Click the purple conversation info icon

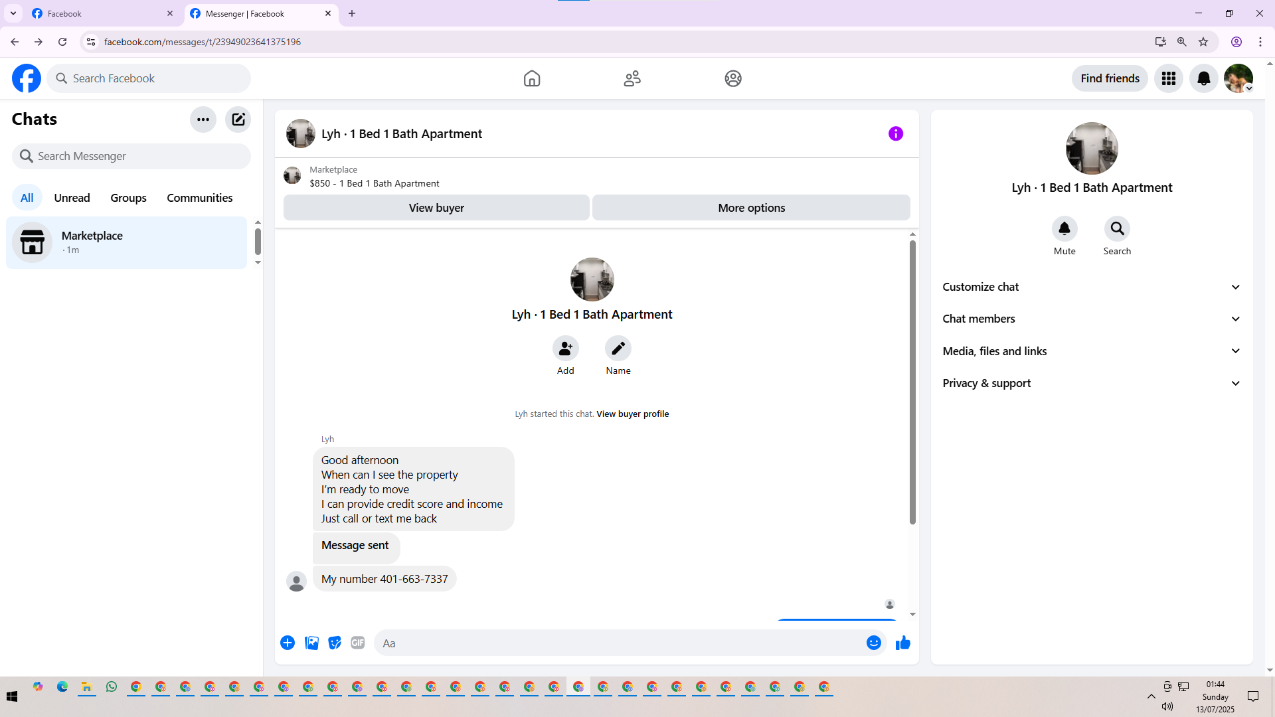click(895, 133)
